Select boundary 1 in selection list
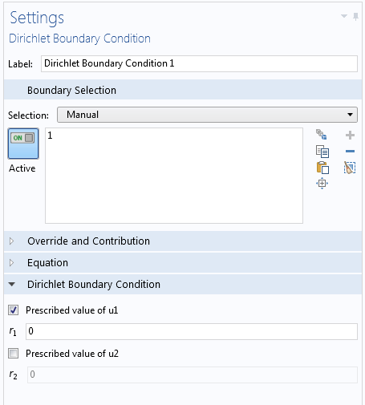Screen dimensions: 365x405 [x=50, y=136]
